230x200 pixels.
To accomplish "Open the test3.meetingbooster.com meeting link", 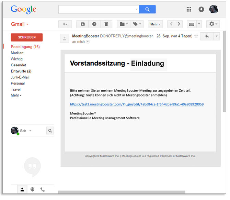I will 137,104.
